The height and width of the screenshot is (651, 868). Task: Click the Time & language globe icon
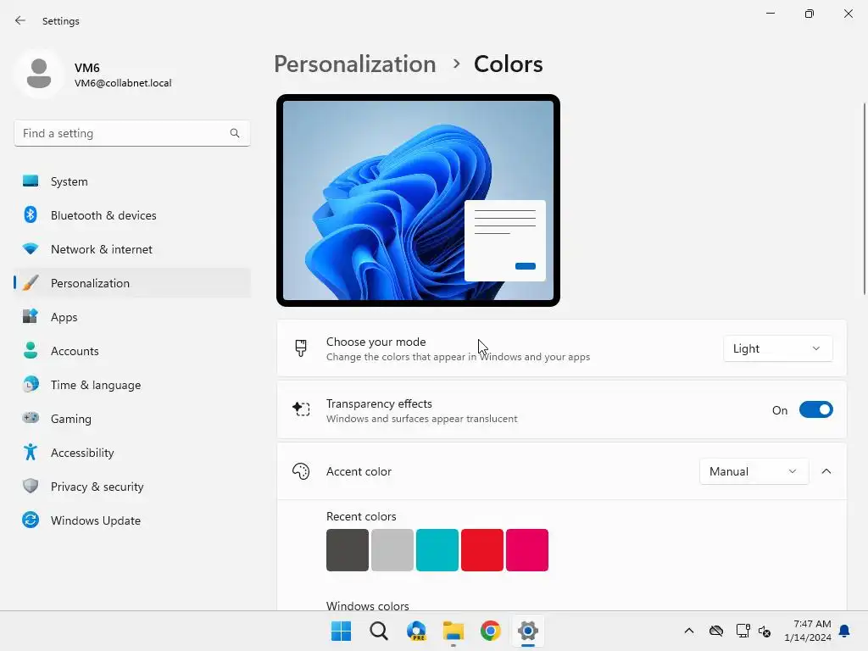[31, 385]
